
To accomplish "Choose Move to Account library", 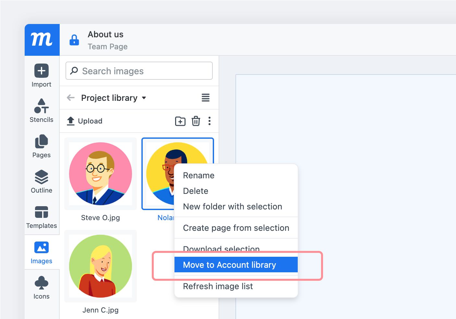I will pyautogui.click(x=236, y=265).
